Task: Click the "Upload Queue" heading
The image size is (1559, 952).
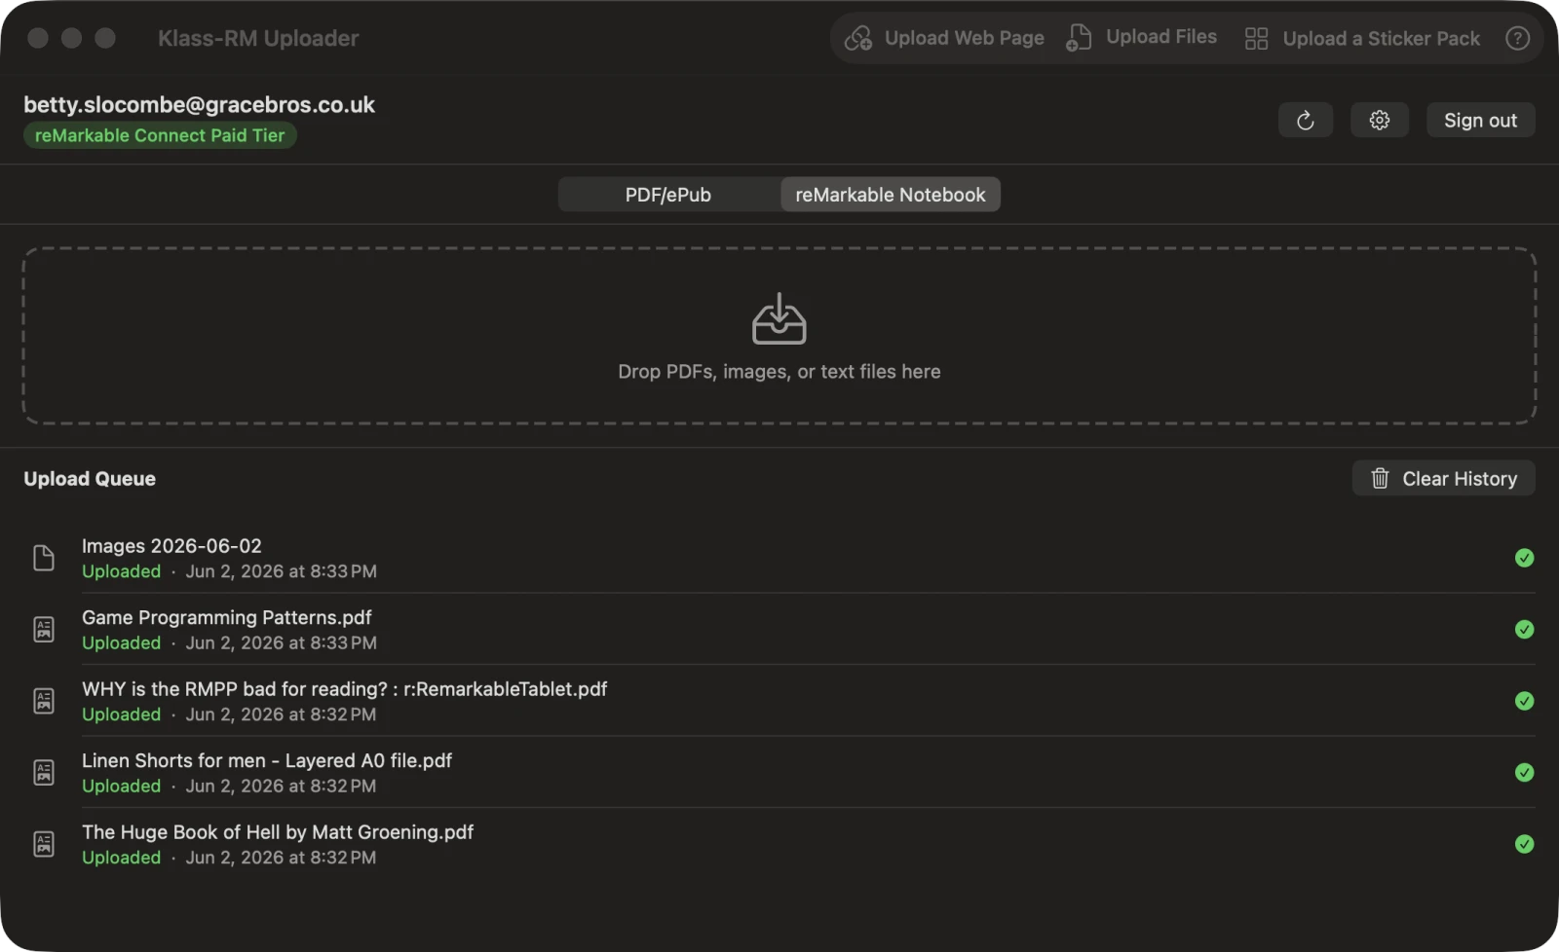Action: point(90,479)
